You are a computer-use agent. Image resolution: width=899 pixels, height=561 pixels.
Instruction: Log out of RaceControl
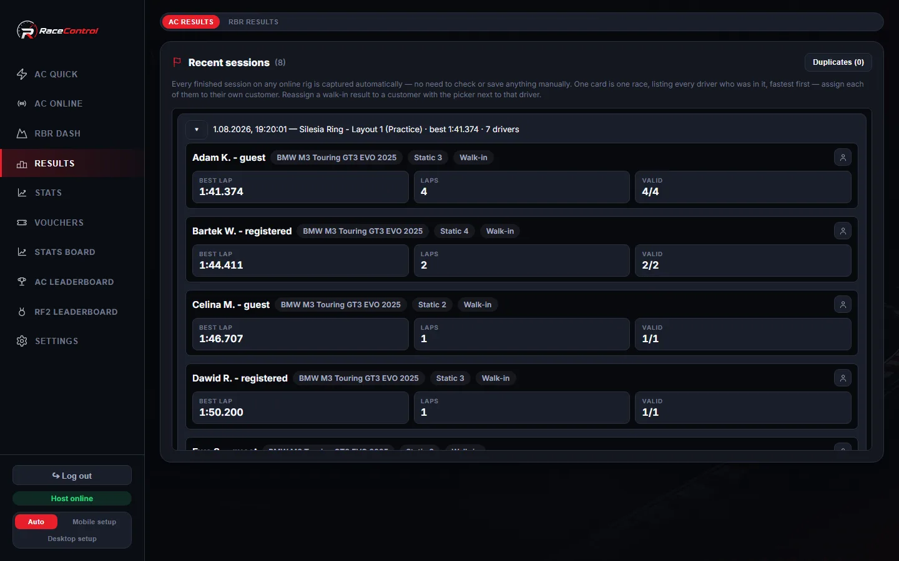(x=72, y=476)
